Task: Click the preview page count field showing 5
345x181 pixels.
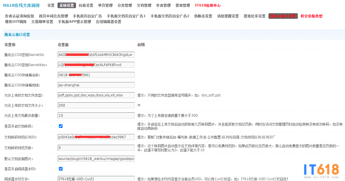Action: click(x=96, y=148)
